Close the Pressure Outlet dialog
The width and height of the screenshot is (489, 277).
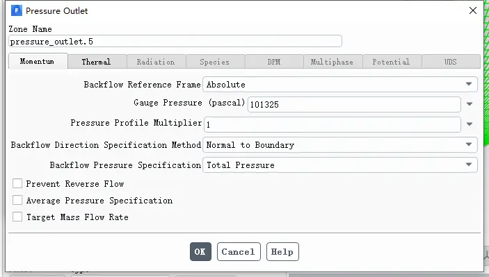(x=473, y=10)
